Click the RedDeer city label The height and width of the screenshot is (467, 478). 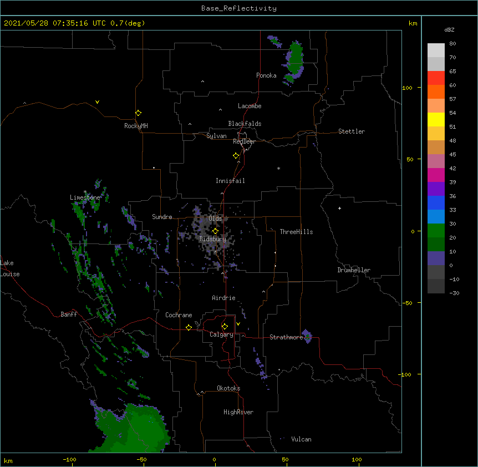coord(244,141)
